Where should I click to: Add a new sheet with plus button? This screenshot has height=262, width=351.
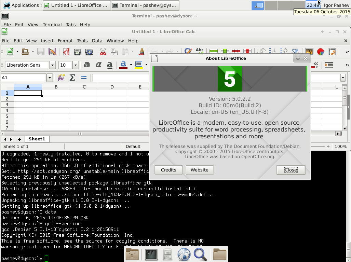pyautogui.click(x=19, y=139)
